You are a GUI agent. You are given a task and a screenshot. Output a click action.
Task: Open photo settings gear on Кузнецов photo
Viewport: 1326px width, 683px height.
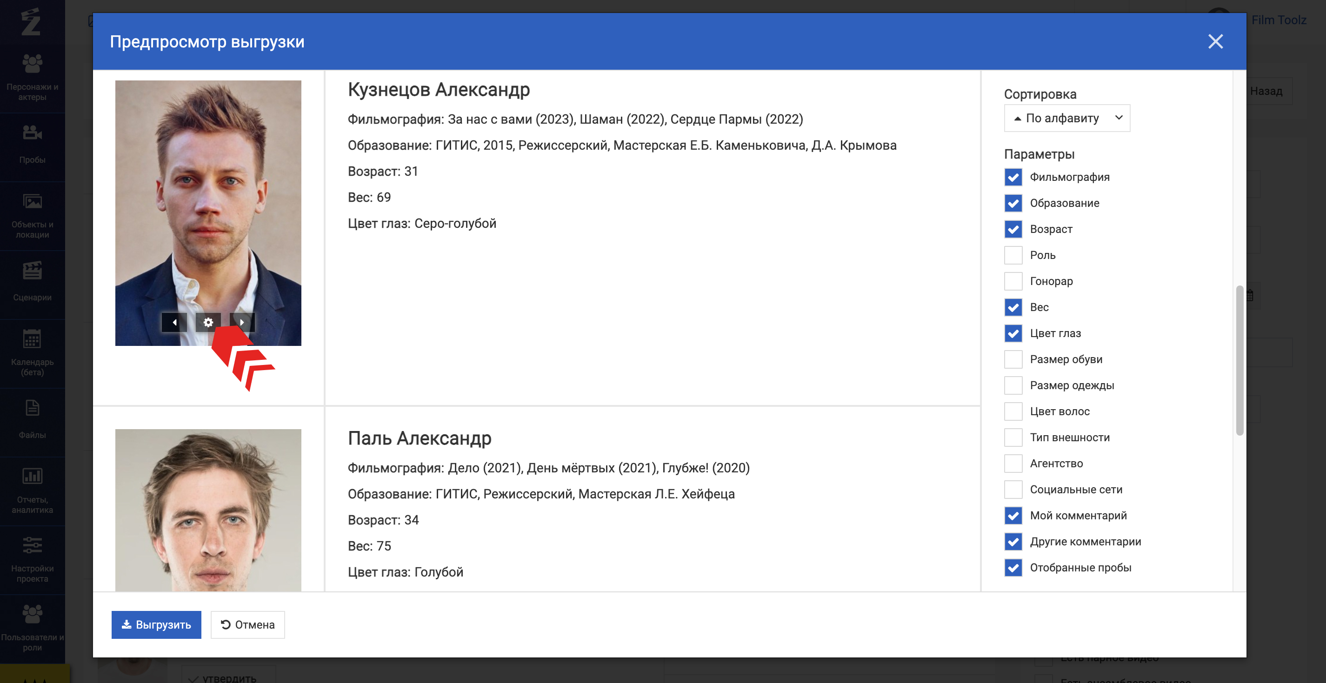[x=208, y=322]
